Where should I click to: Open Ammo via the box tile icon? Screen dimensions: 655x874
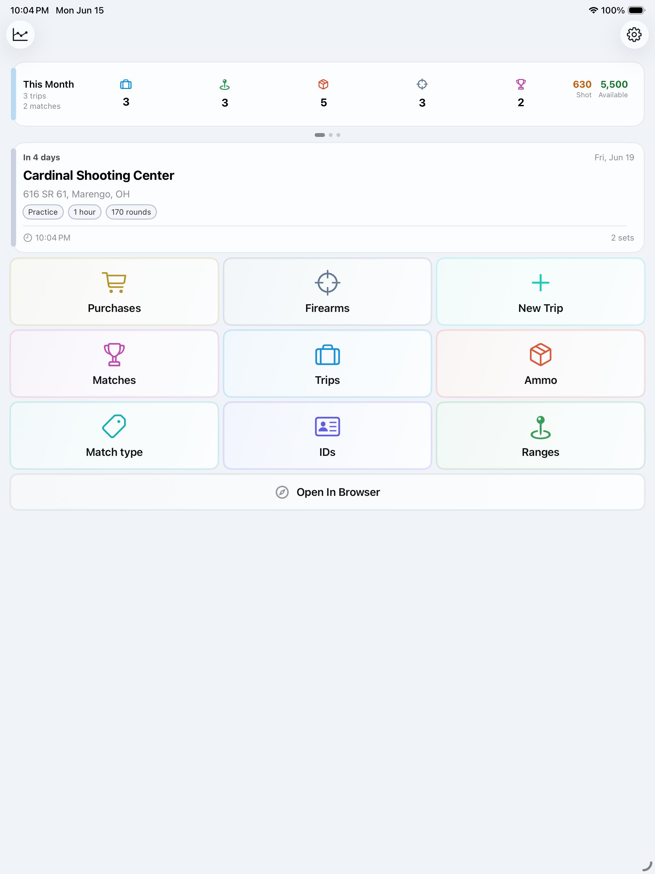541,354
